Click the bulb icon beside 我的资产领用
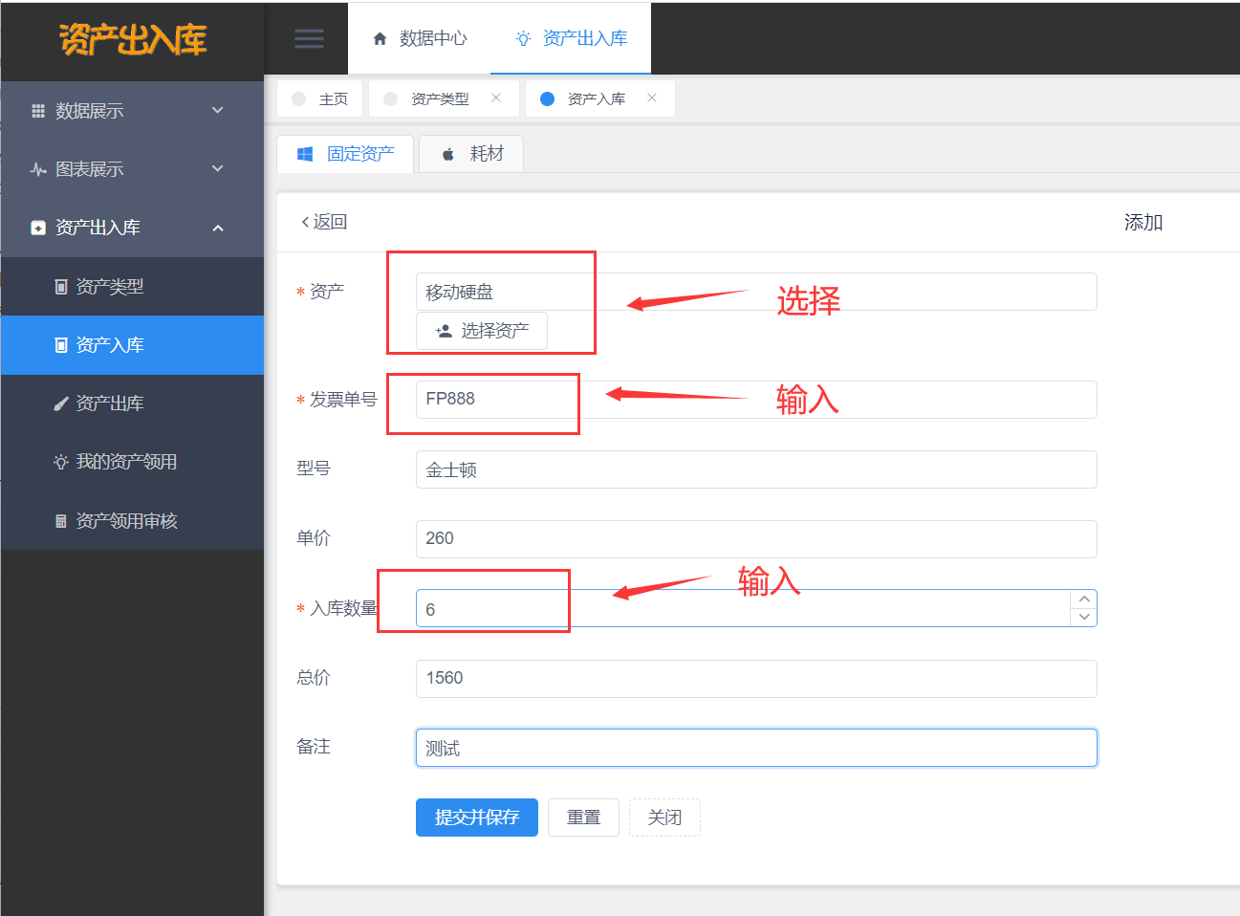 click(x=61, y=462)
